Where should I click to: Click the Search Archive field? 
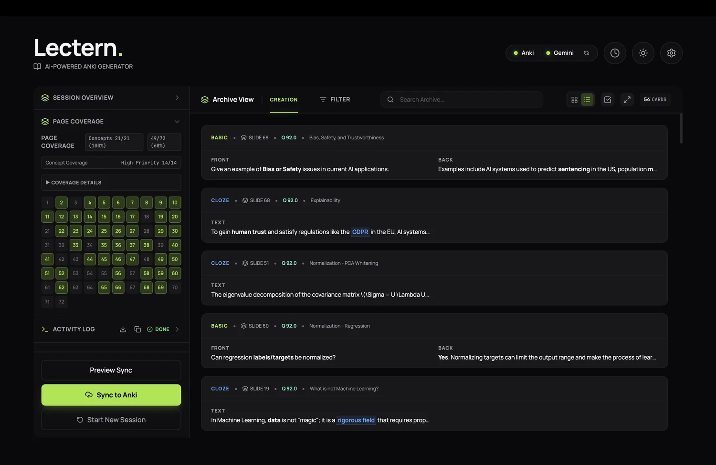coord(468,100)
